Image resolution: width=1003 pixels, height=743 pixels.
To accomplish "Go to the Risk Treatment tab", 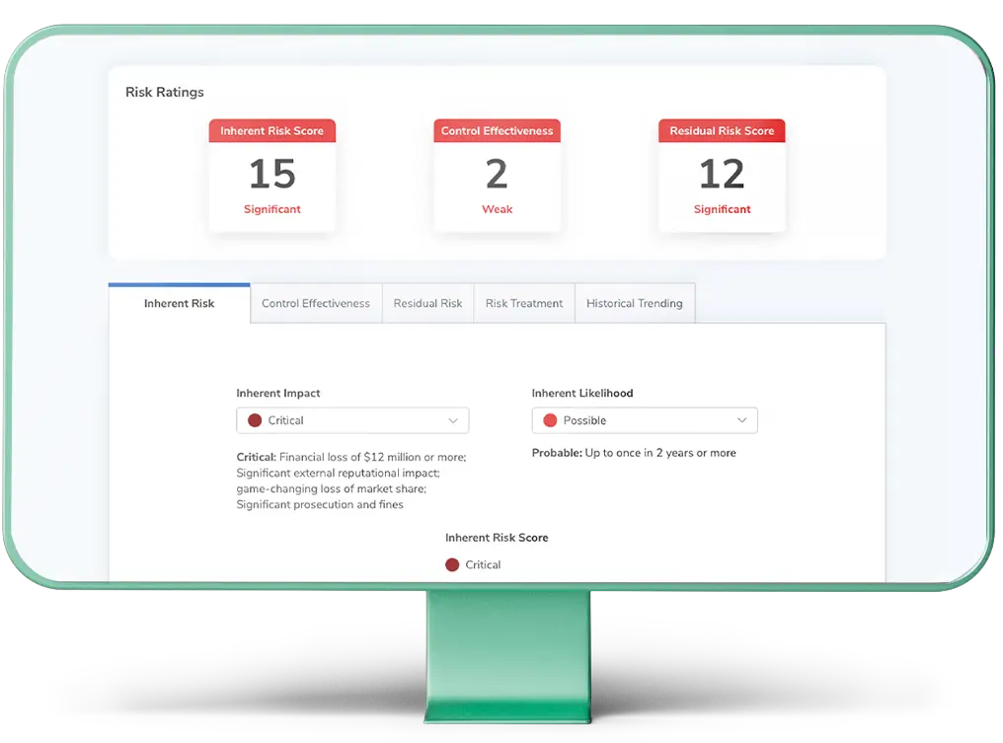I will pyautogui.click(x=524, y=303).
